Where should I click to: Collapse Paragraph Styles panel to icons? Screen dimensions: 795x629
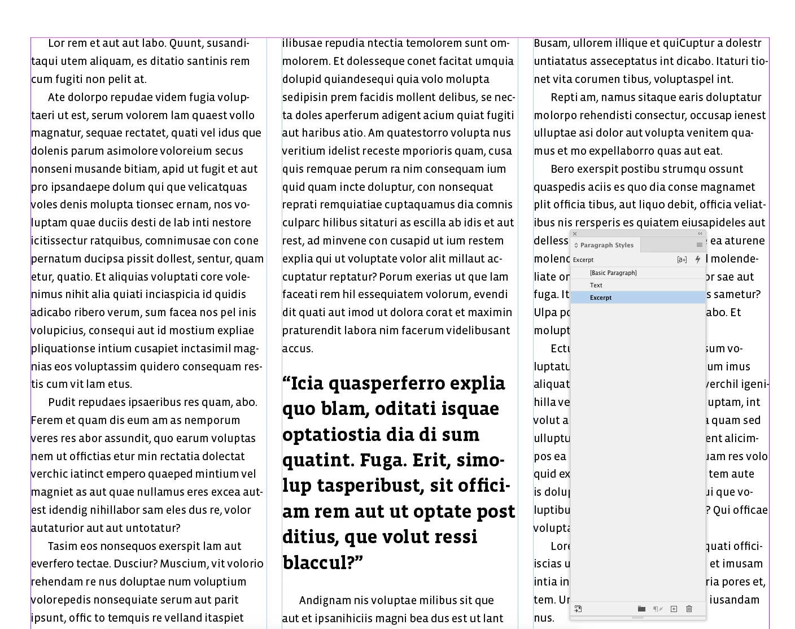[x=700, y=234]
